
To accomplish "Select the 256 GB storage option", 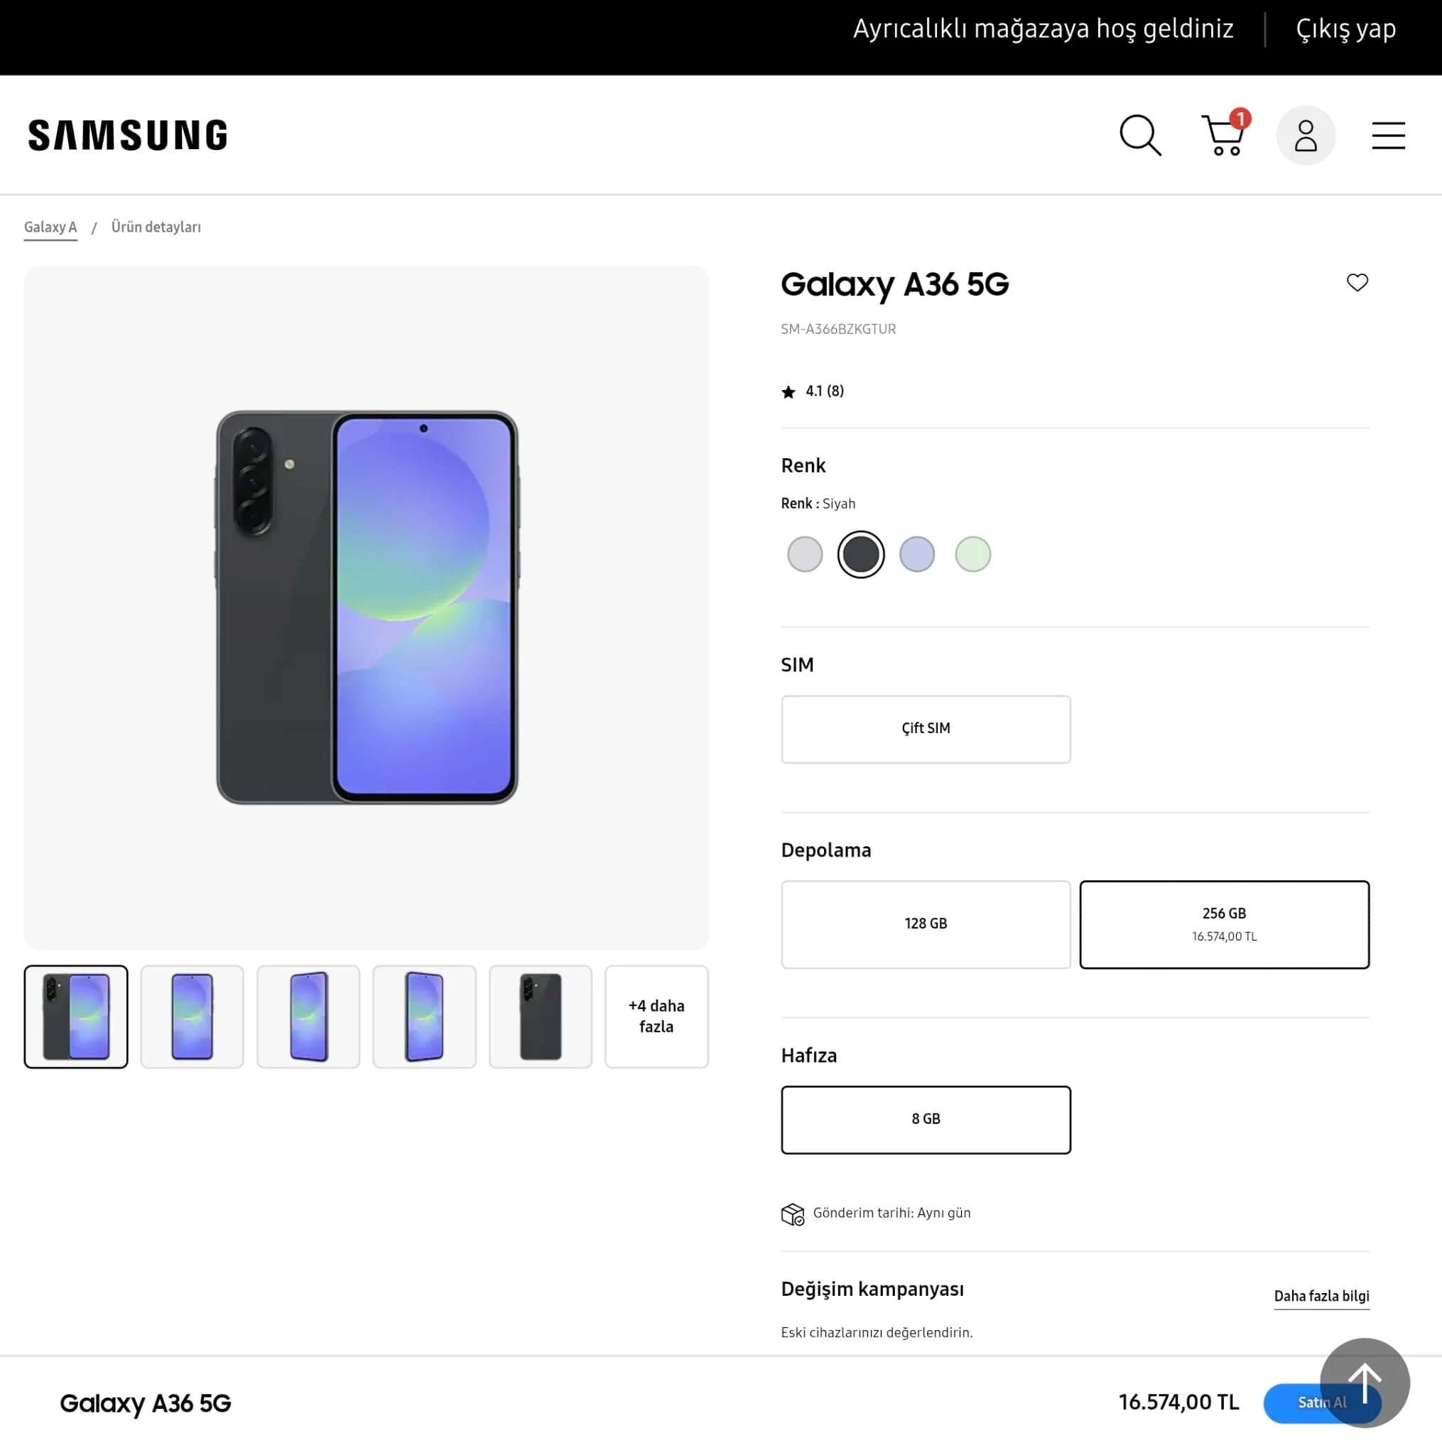I will [x=1224, y=924].
